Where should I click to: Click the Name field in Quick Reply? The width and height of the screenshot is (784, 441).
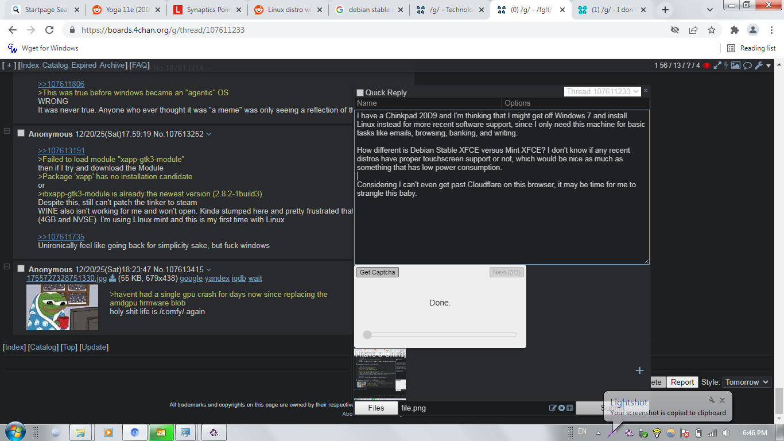point(428,103)
